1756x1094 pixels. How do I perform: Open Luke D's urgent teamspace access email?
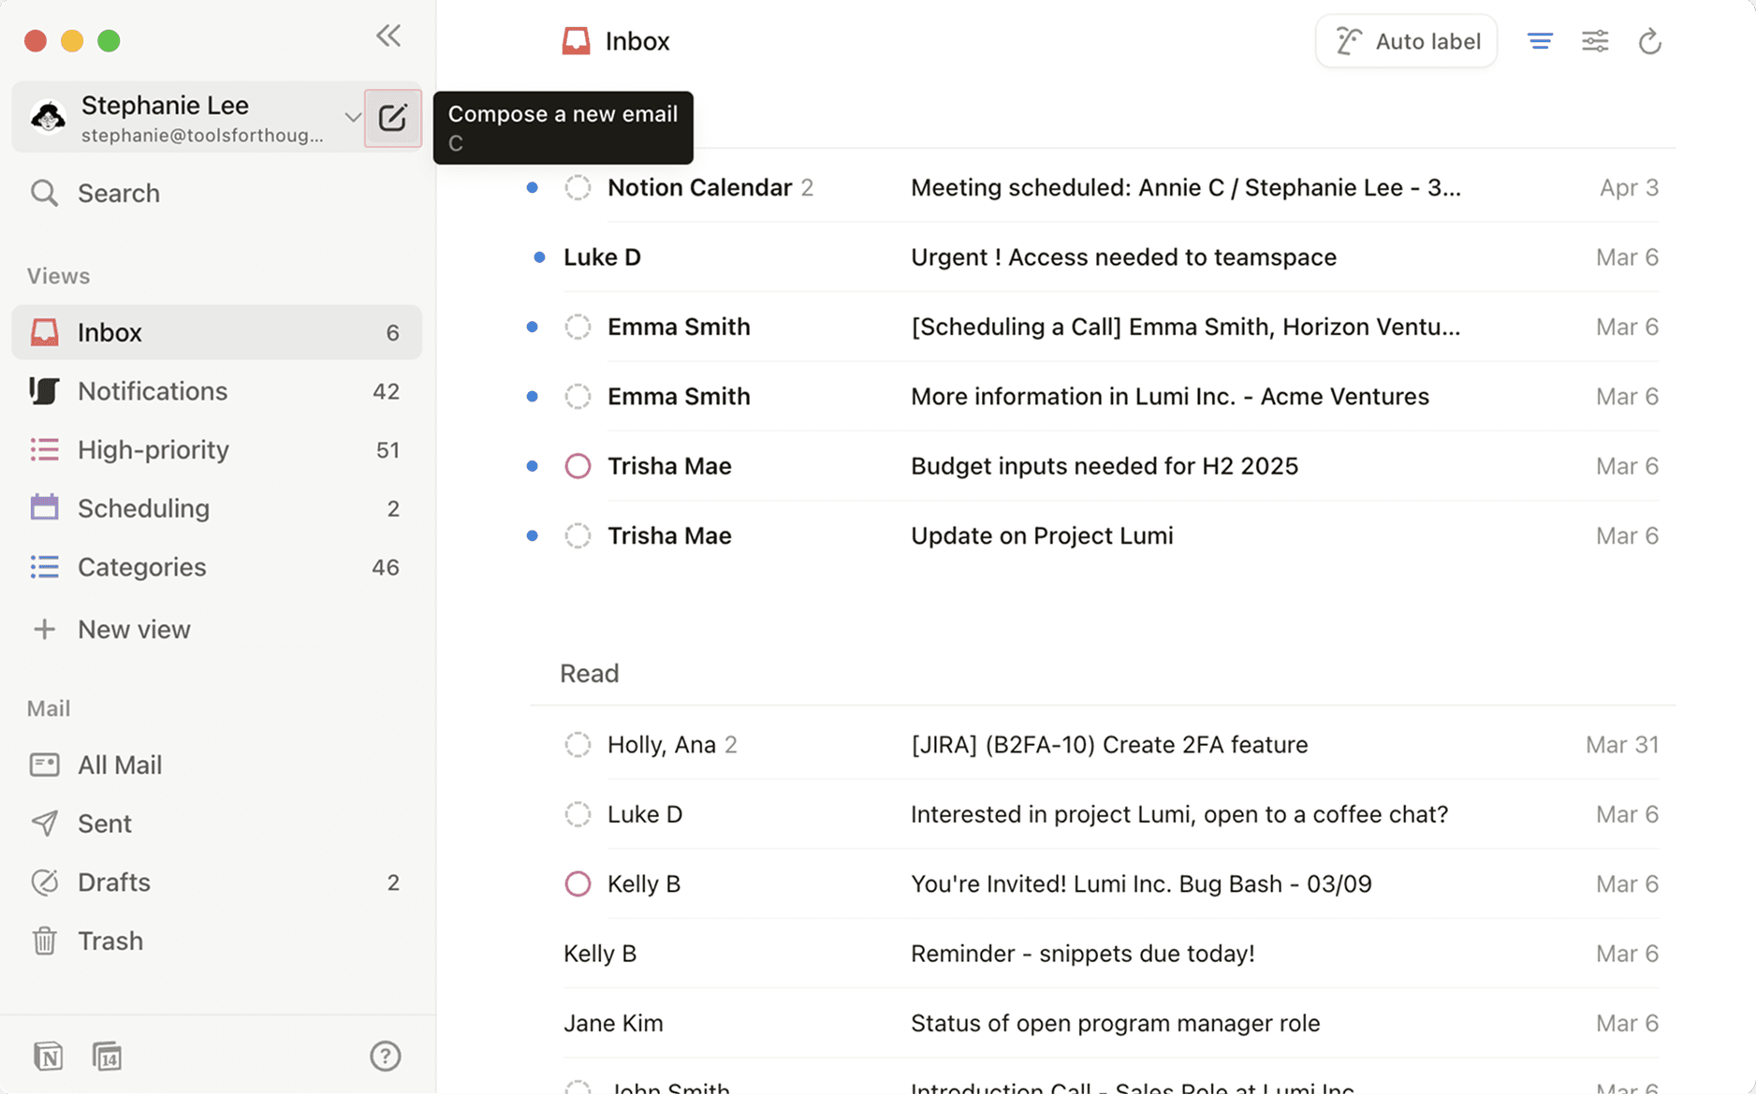(1122, 257)
